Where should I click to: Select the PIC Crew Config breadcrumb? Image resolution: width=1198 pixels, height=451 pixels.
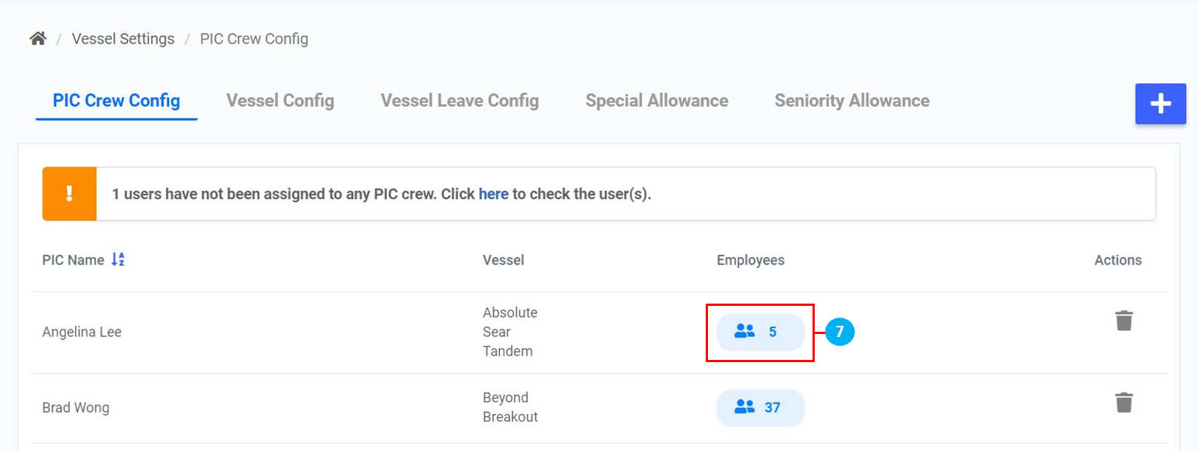[x=254, y=38]
